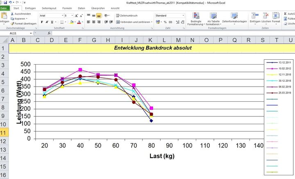
Task: Open the Seitenlayout ribbon tab
Action: 49,8
